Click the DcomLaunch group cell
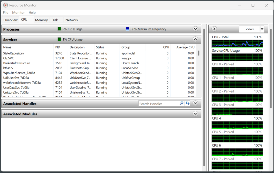Screen dimensions: 274x173 point(130,63)
